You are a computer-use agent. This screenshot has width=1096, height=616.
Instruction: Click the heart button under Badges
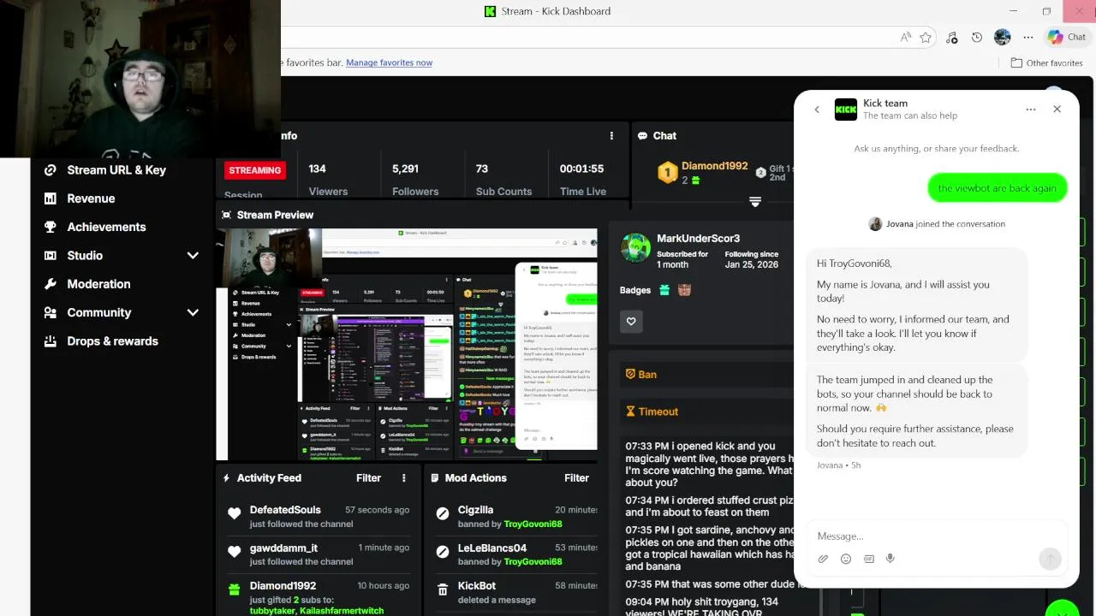[x=631, y=321]
